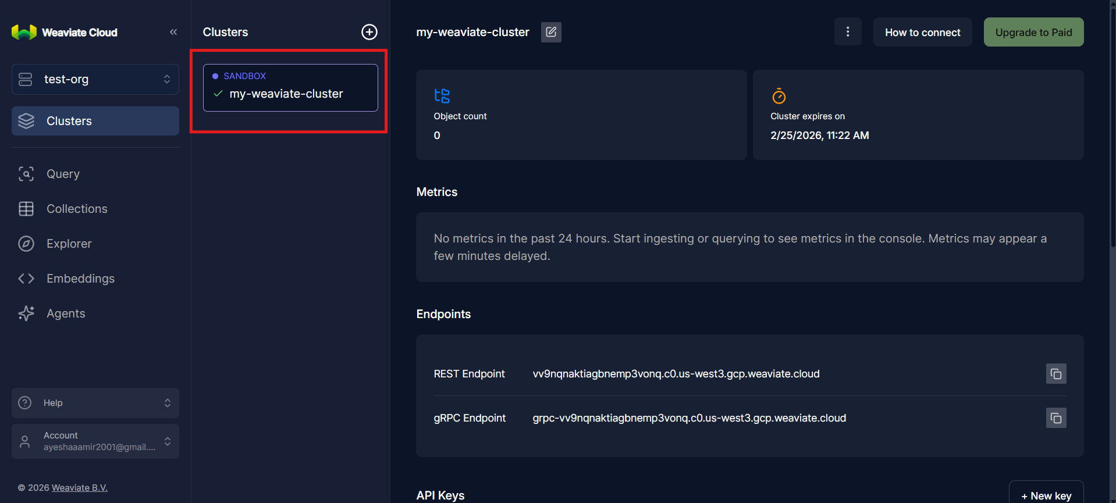1116x503 pixels.
Task: Click the edit cluster name pencil icon
Action: (x=550, y=32)
